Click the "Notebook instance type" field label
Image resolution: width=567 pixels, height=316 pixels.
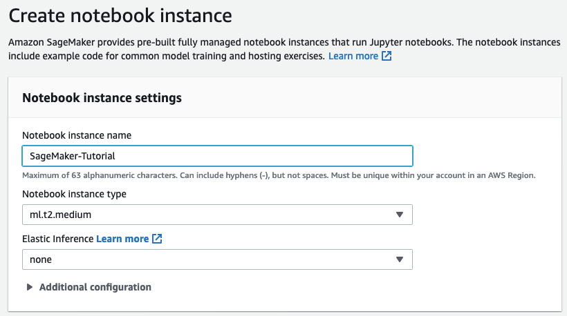[x=74, y=194]
